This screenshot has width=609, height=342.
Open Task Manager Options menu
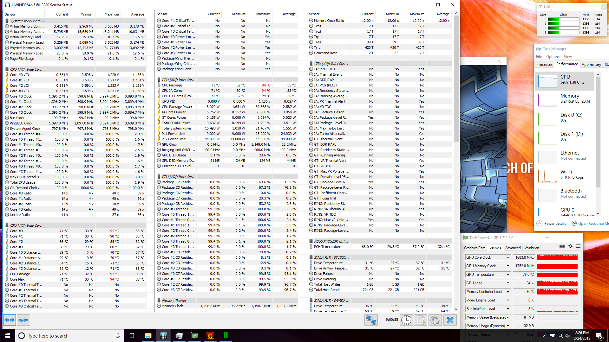[553, 57]
